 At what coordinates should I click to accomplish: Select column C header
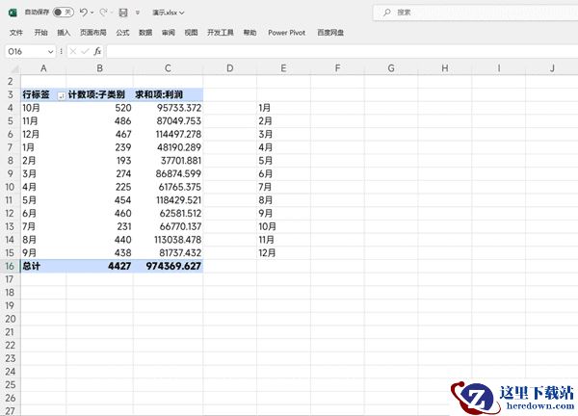coord(168,68)
